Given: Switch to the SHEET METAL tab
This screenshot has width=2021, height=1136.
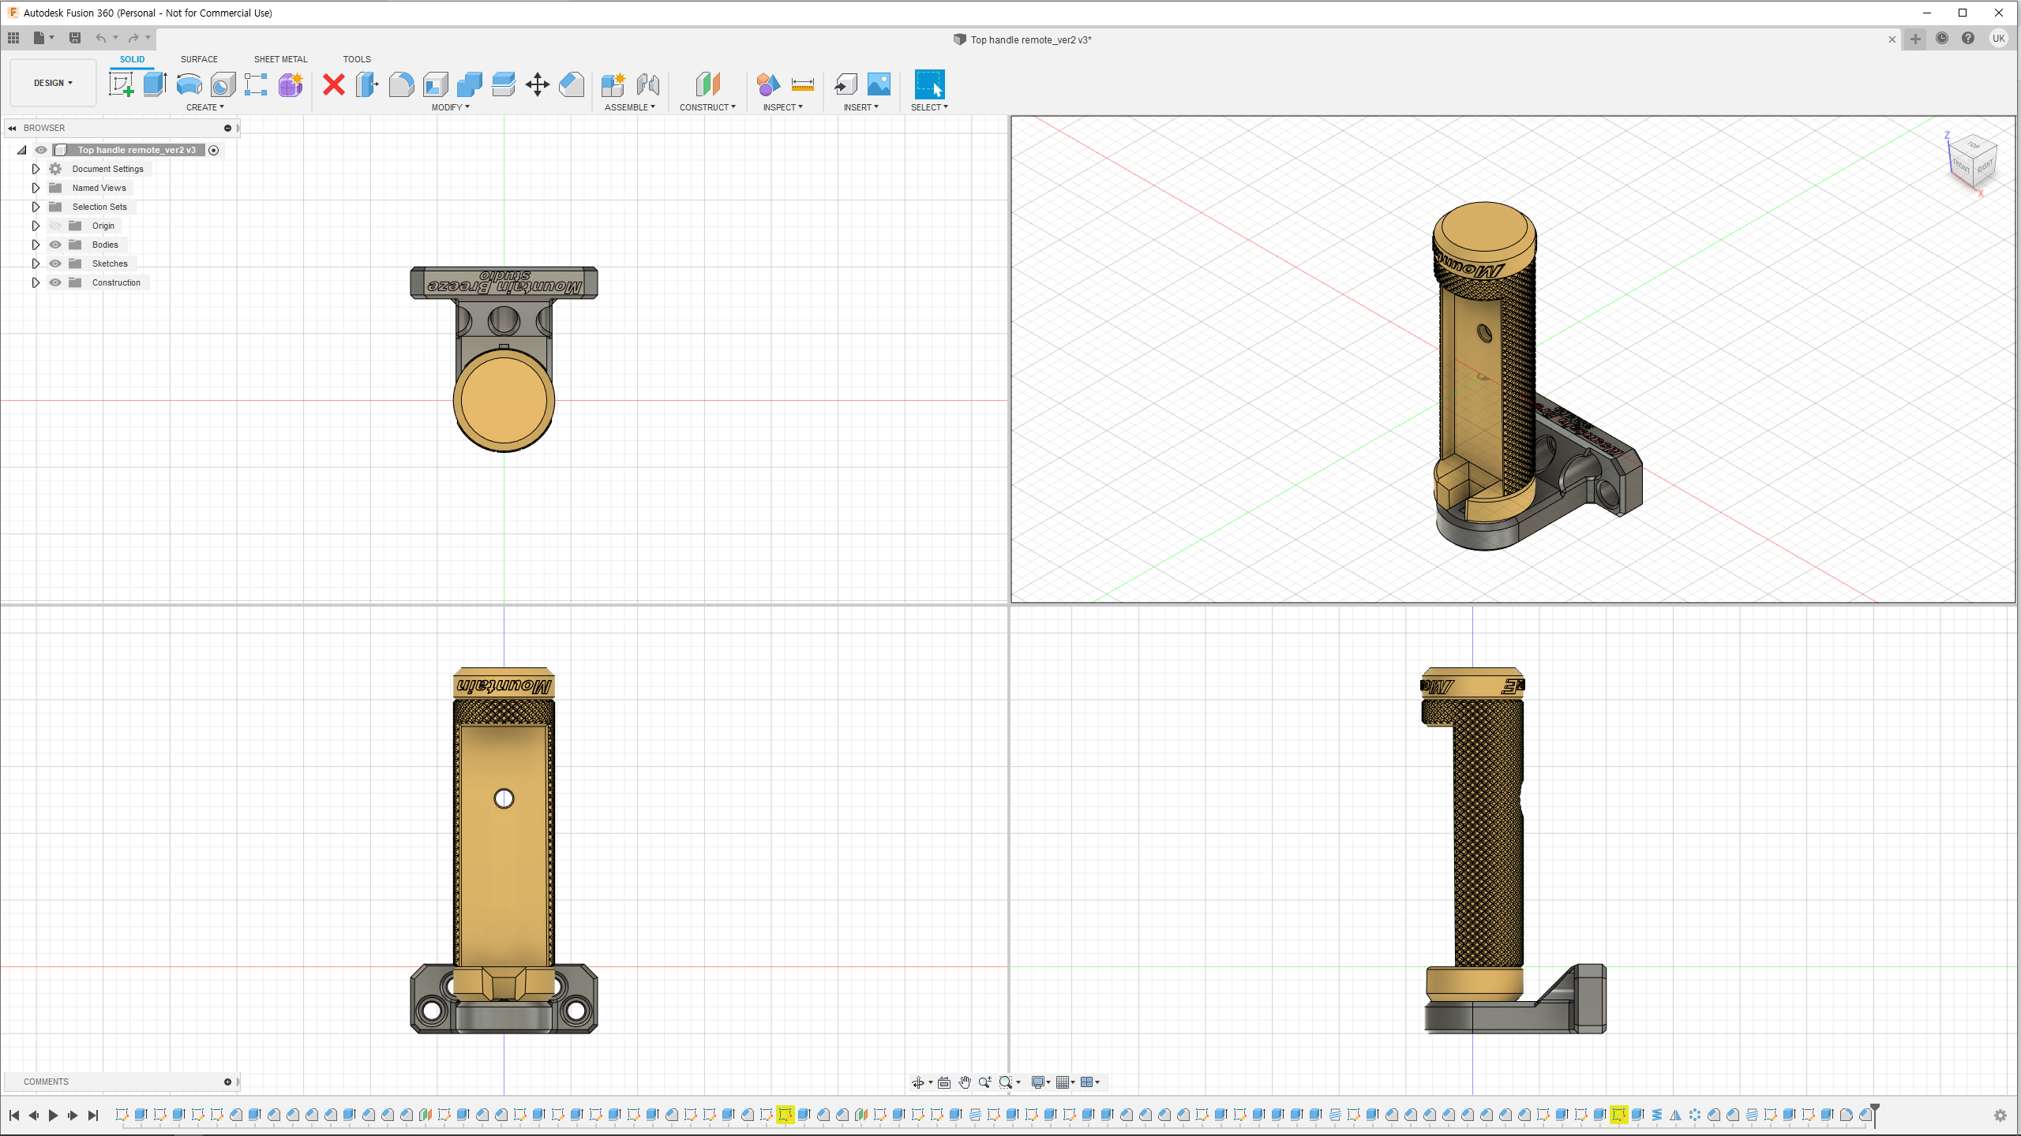Looking at the screenshot, I should click(x=280, y=59).
